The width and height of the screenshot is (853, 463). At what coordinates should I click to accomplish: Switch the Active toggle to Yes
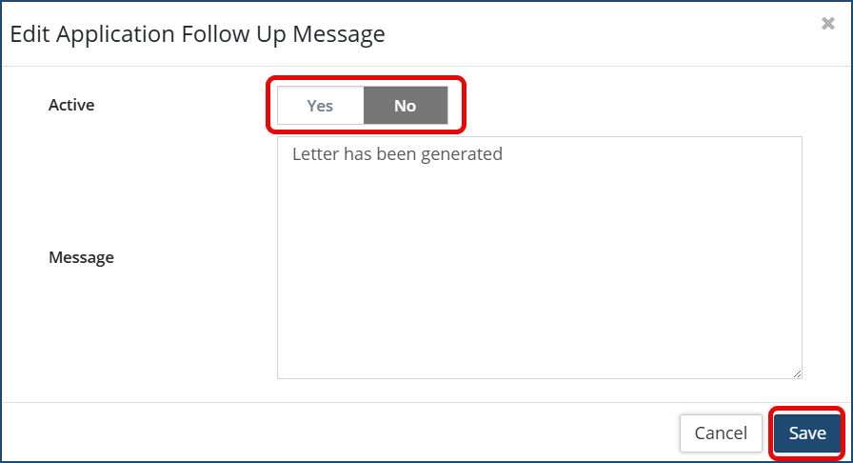pos(320,106)
